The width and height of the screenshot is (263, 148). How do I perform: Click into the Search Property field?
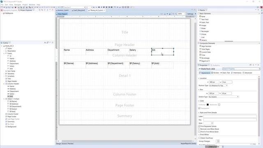(x=241, y=69)
